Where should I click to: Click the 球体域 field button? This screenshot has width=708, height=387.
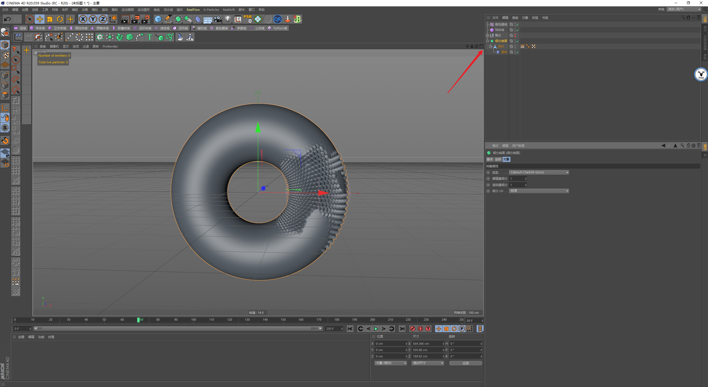pyautogui.click(x=38, y=28)
